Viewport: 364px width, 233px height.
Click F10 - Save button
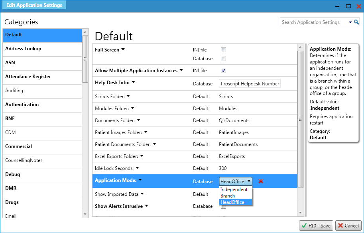[x=316, y=225]
